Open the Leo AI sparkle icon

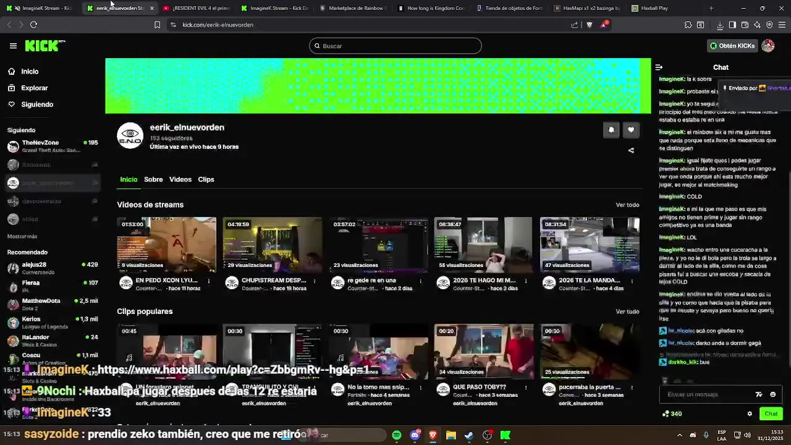757,25
